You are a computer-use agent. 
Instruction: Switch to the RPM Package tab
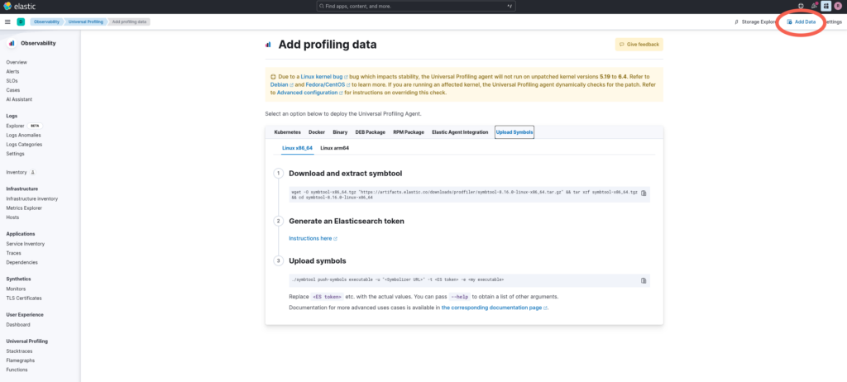coord(409,131)
